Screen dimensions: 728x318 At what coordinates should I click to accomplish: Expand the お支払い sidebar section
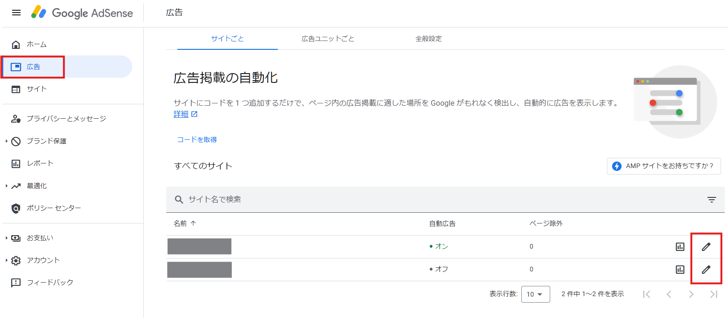point(40,238)
